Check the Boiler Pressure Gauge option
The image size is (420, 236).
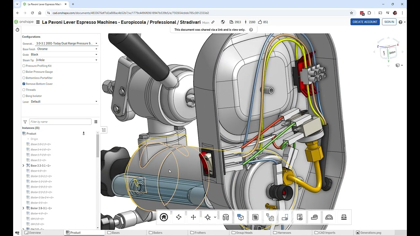[24, 72]
